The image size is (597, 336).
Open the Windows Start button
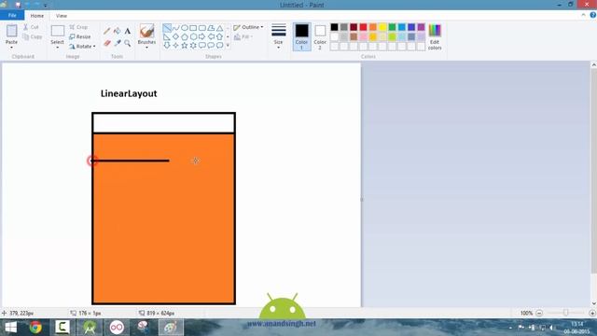[x=10, y=328]
